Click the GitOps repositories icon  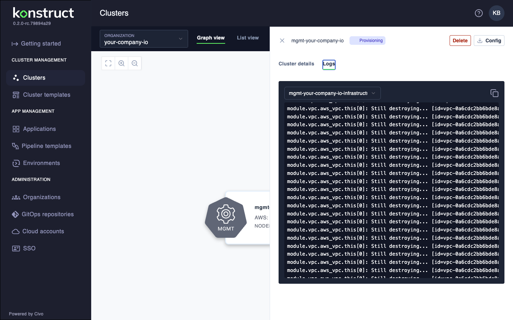[16, 214]
